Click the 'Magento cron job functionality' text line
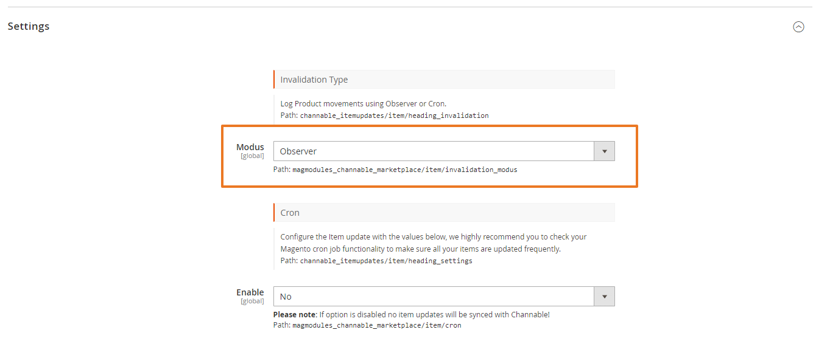This screenshot has height=341, width=830. pyautogui.click(x=420, y=249)
